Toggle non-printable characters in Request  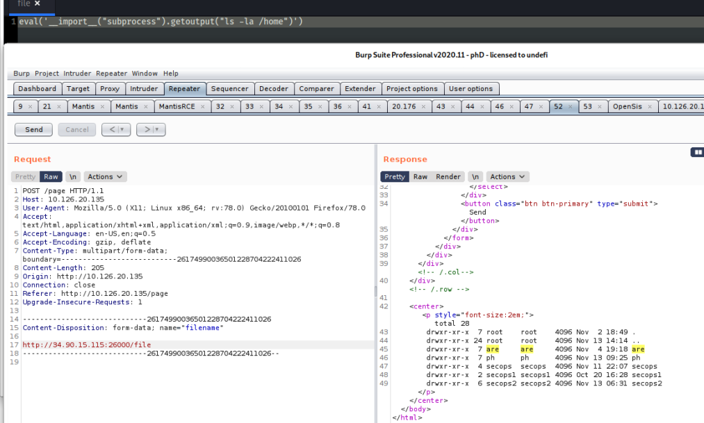tap(73, 176)
